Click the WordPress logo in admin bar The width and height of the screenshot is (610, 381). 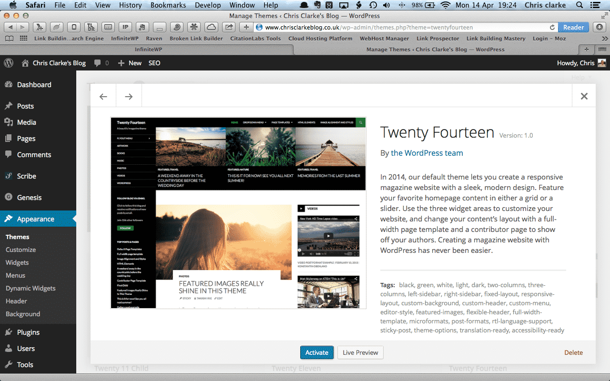pyautogui.click(x=9, y=63)
